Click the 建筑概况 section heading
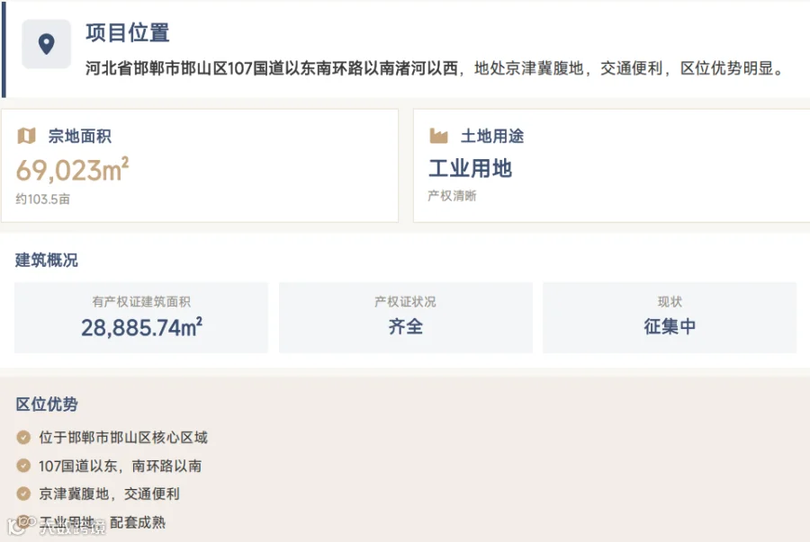This screenshot has height=542, width=810. (47, 260)
